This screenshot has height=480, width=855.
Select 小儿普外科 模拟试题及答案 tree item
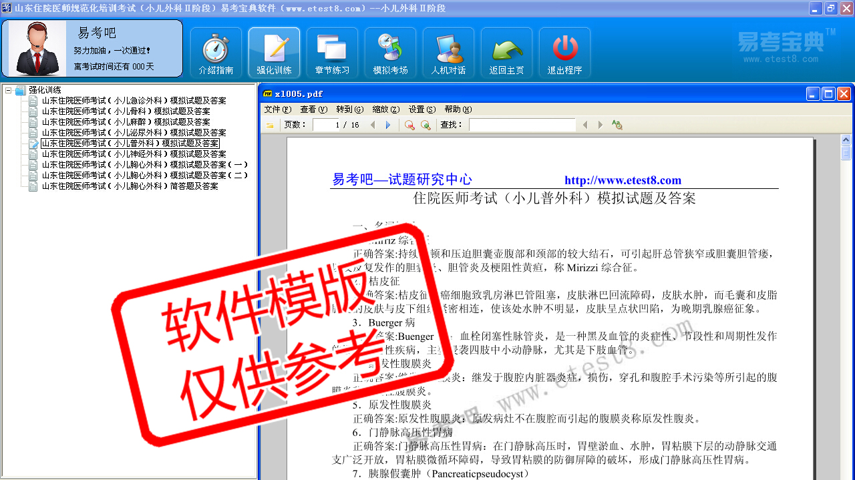pyautogui.click(x=130, y=144)
